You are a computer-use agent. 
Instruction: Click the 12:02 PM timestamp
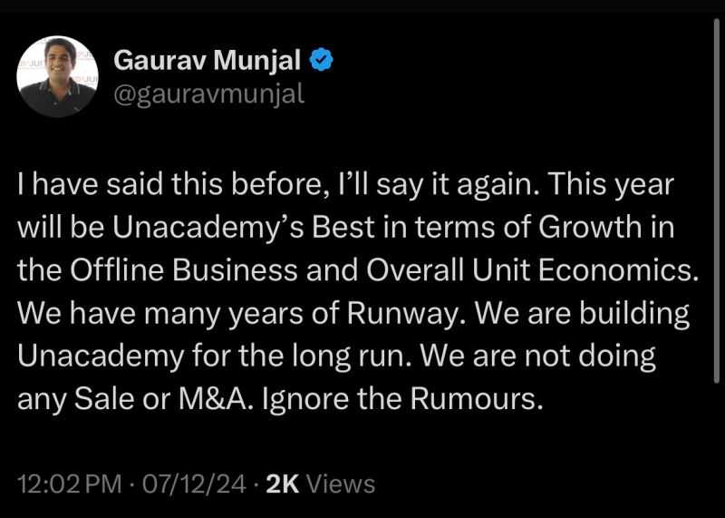68,484
